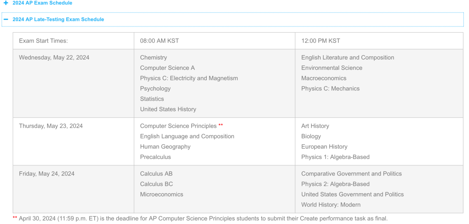Click Environmental Science exam entry
Viewport: 469px width, 224px height.
click(331, 68)
